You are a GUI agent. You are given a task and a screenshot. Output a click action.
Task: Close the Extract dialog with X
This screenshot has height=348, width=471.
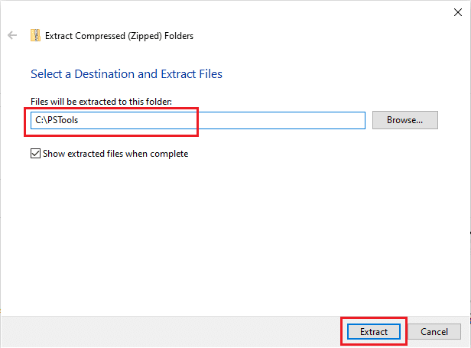[457, 11]
